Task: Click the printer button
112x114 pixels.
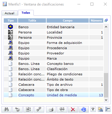Action: tap(51, 109)
